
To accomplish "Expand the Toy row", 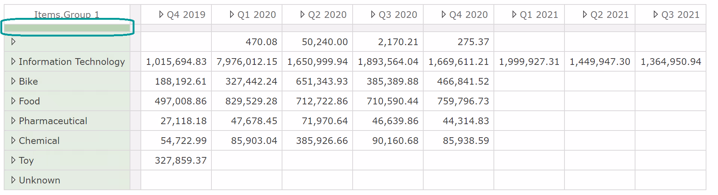I will click(13, 160).
